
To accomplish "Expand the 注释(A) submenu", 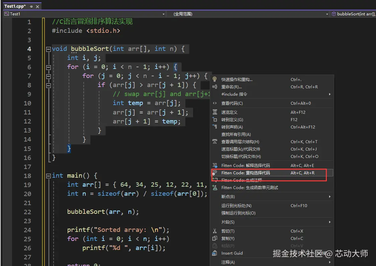I will pyautogui.click(x=272, y=262).
